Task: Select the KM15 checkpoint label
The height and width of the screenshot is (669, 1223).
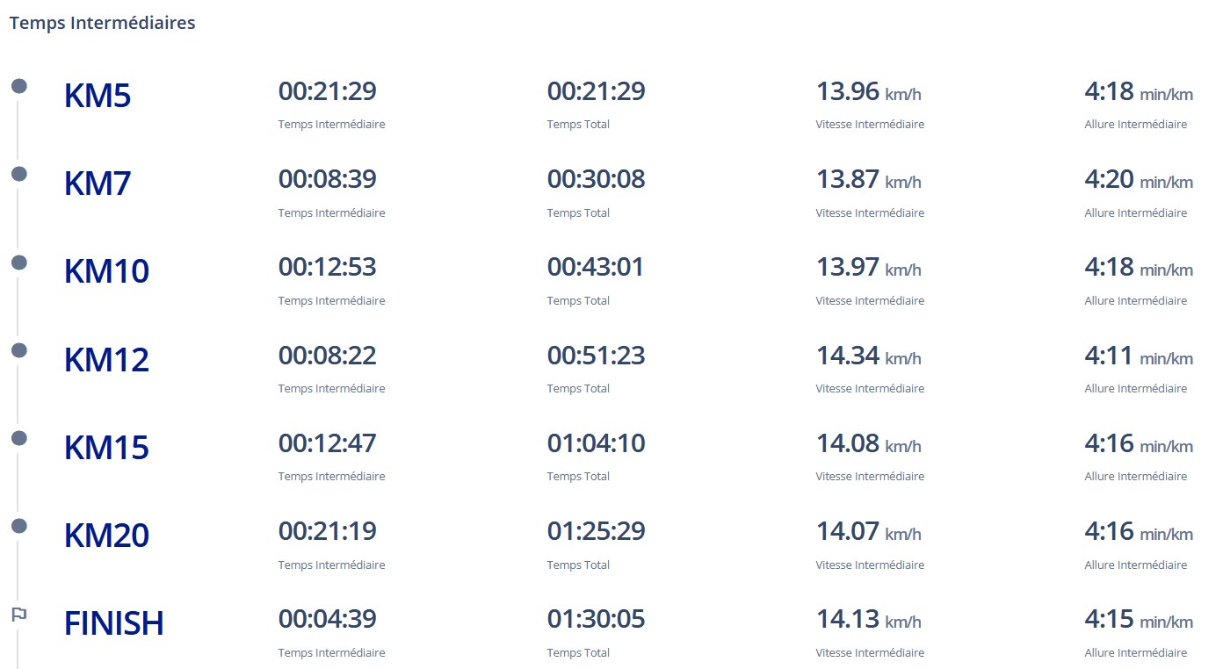Action: [106, 448]
